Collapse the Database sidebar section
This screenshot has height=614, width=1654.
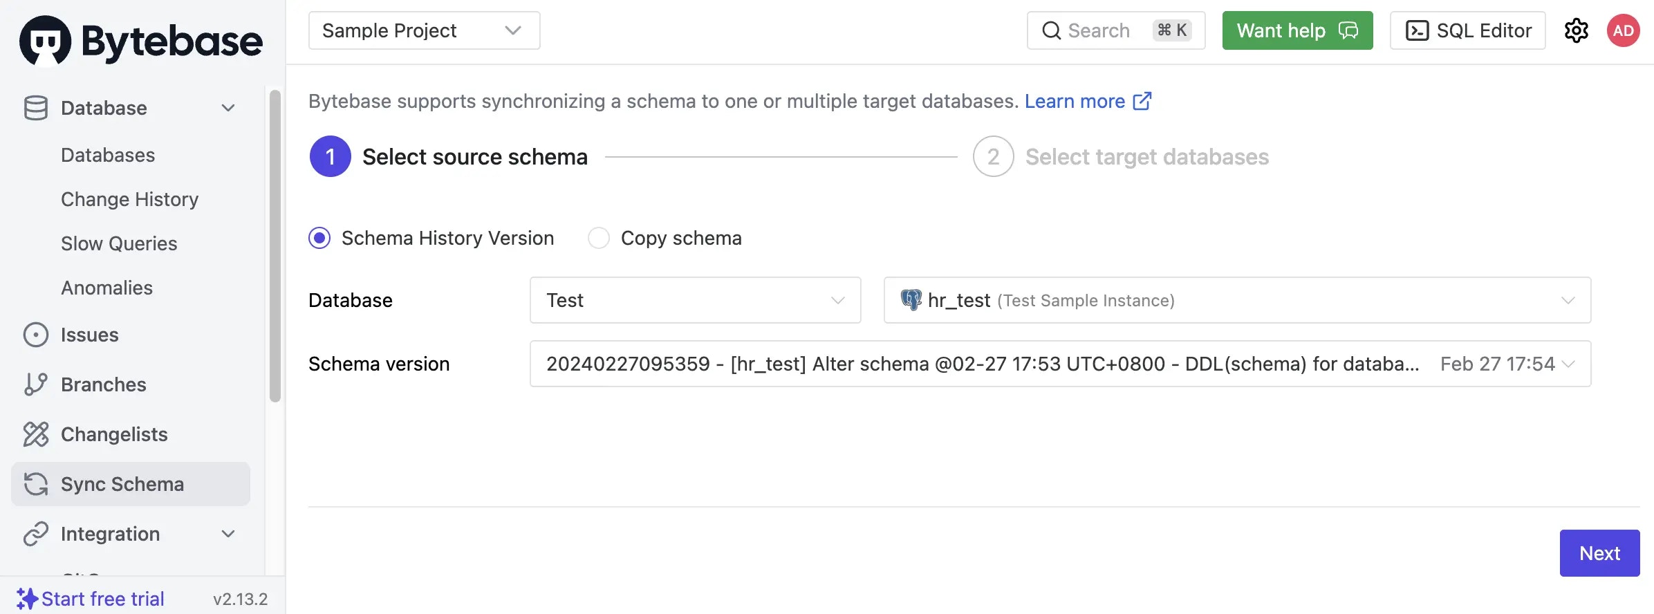point(228,108)
